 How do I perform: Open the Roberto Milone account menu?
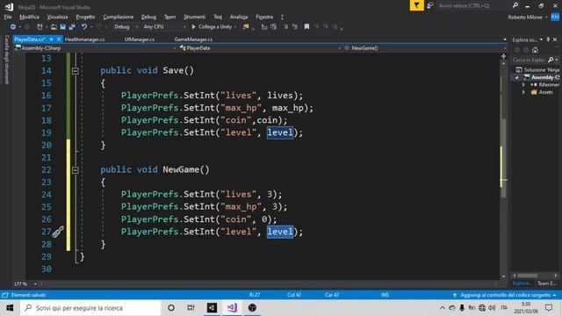[x=527, y=17]
